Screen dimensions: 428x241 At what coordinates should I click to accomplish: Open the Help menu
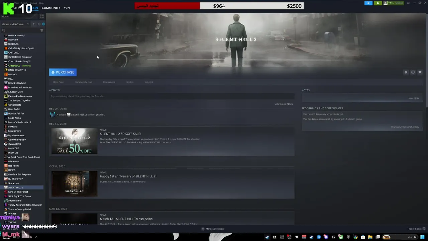point(41,3)
